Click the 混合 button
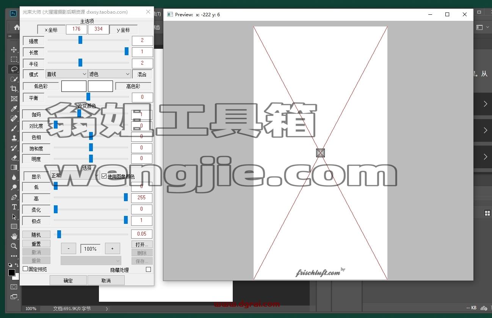Screen dimensions: 492x318 click(142, 74)
